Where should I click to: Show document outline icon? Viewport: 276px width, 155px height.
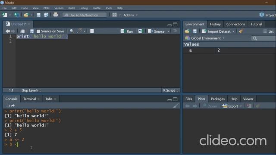click(175, 31)
